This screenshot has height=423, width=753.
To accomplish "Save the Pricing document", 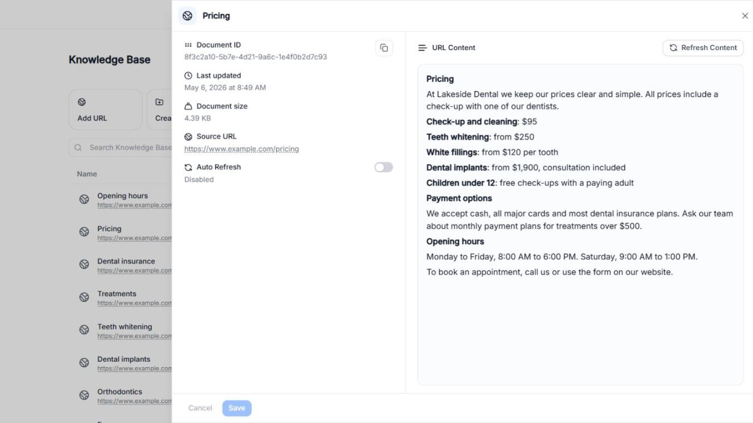I will 237,408.
